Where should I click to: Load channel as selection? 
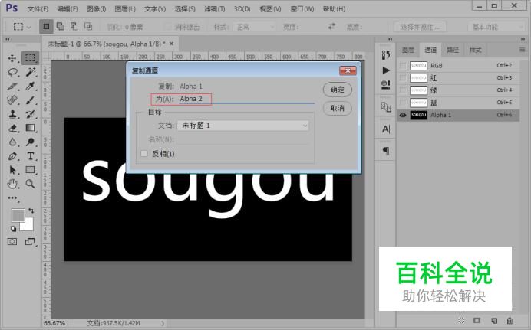[461, 320]
